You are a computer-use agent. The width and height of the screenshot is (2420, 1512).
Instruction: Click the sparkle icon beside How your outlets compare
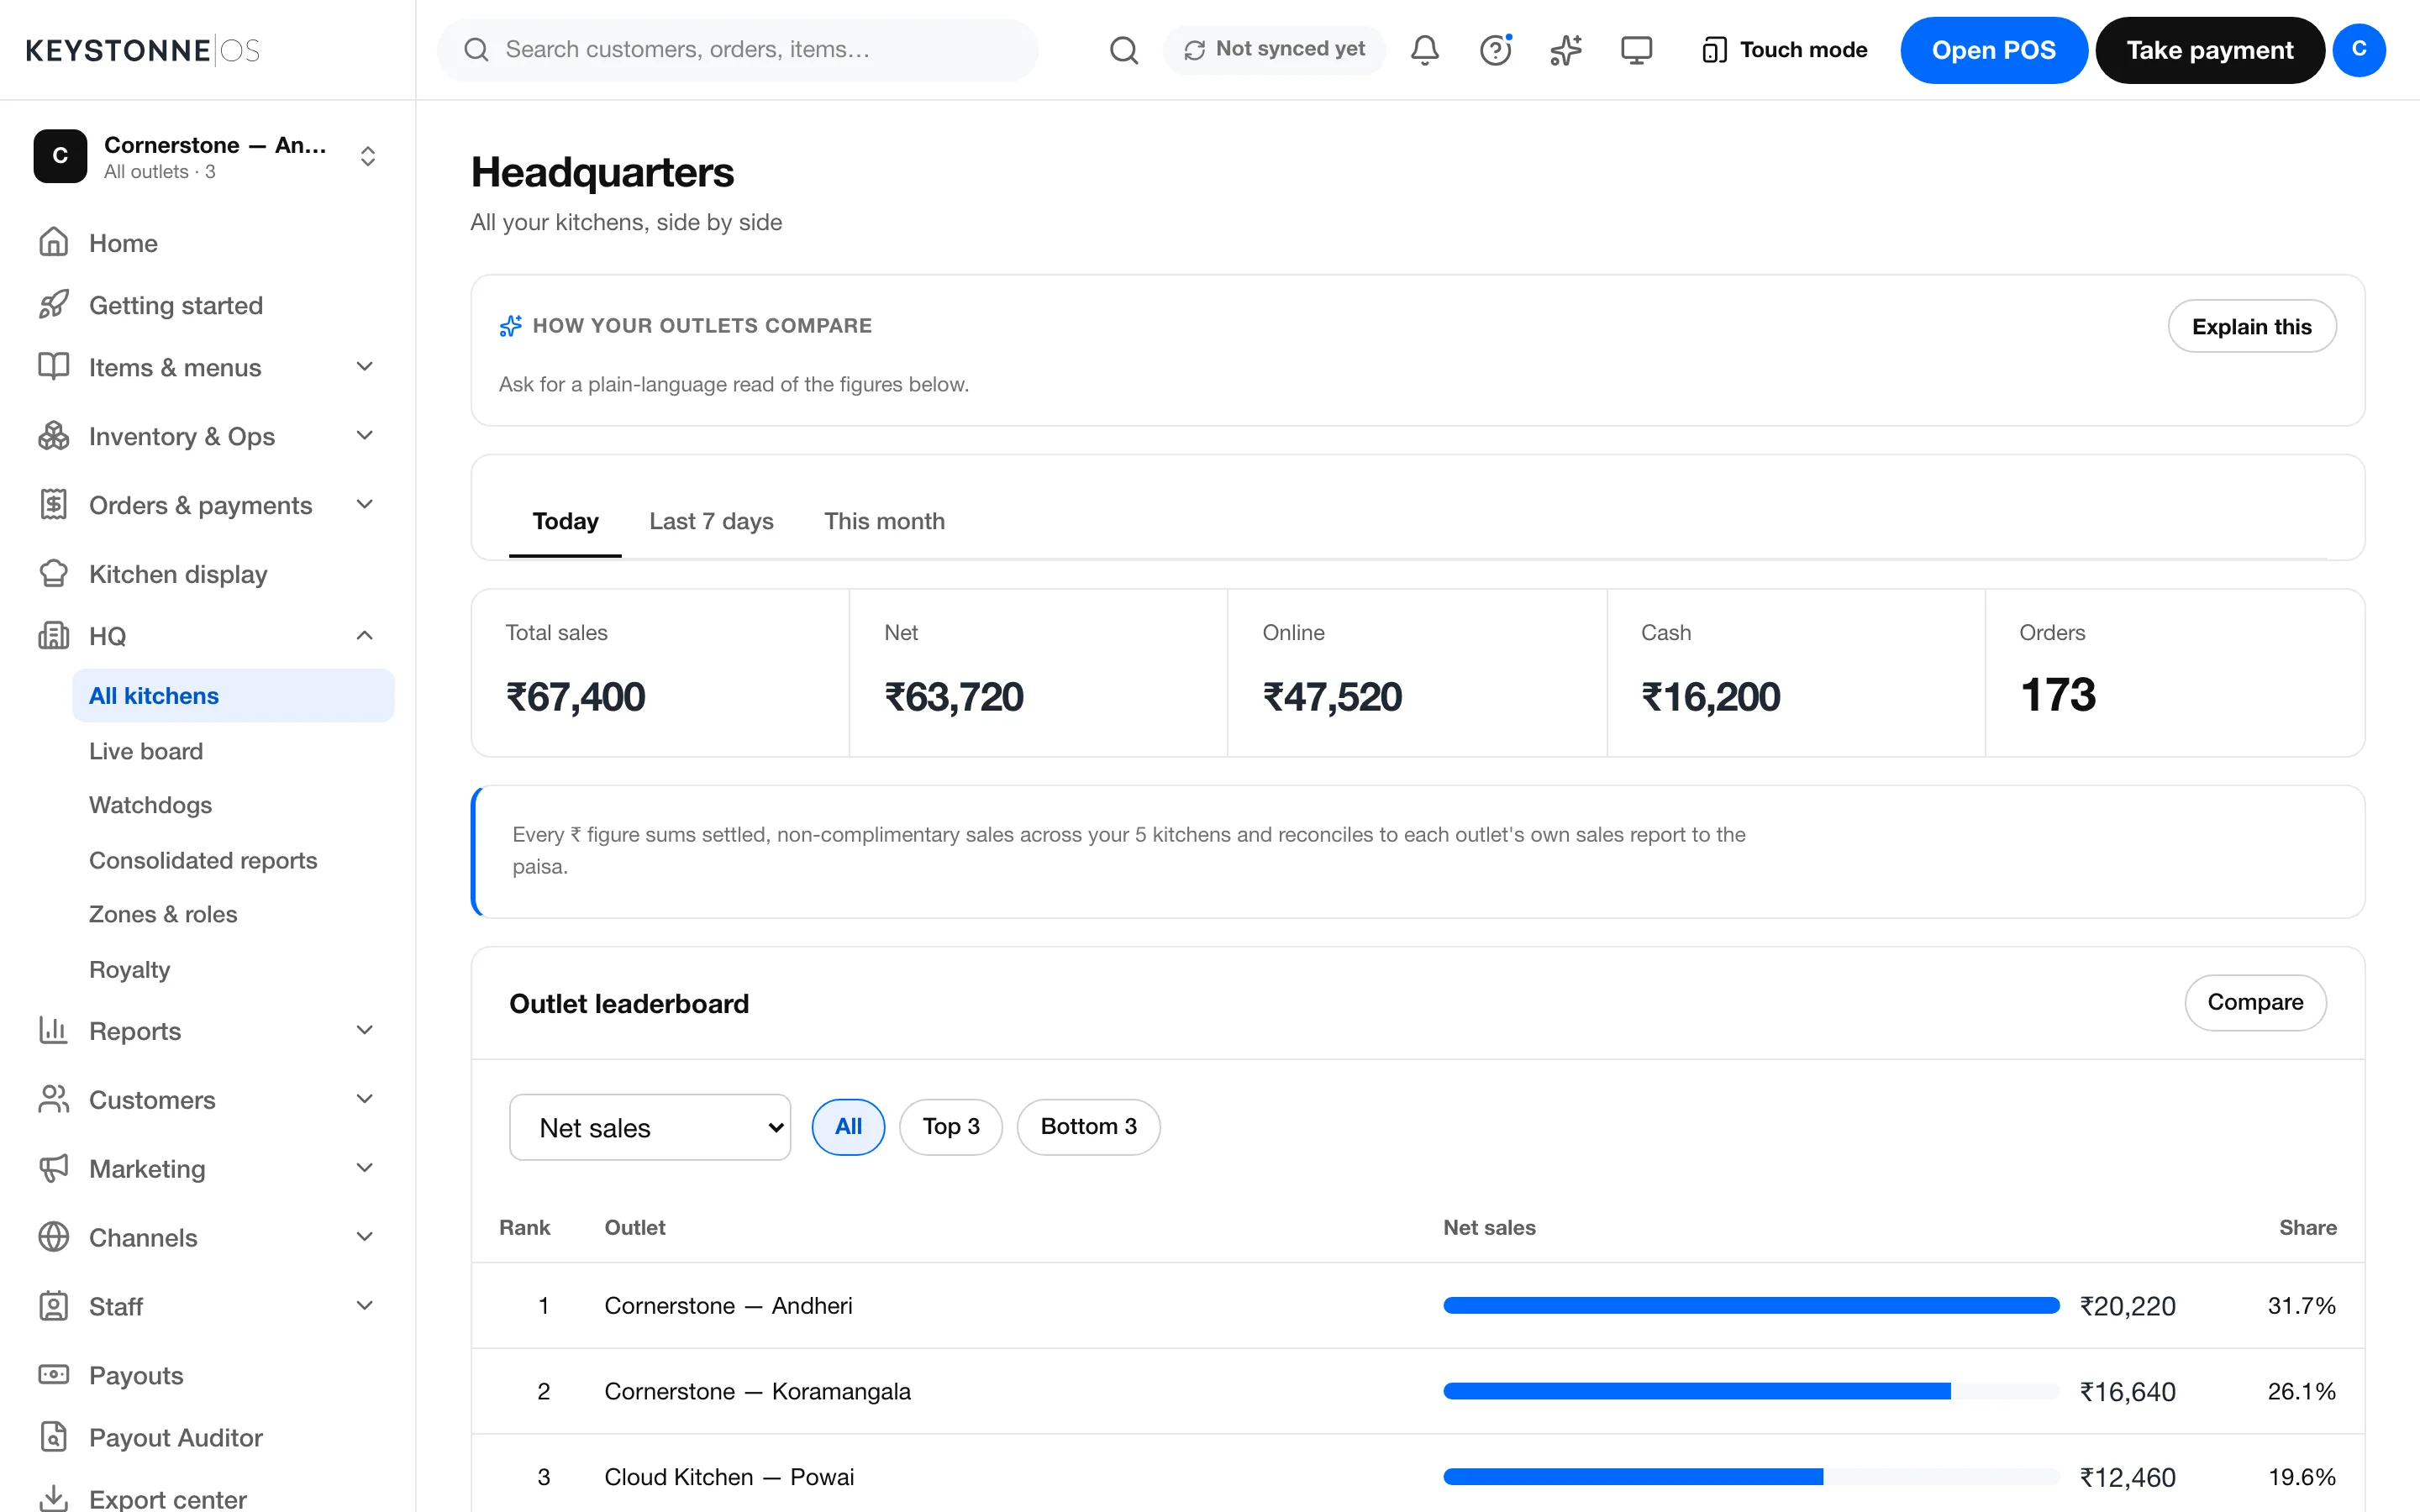coord(511,326)
